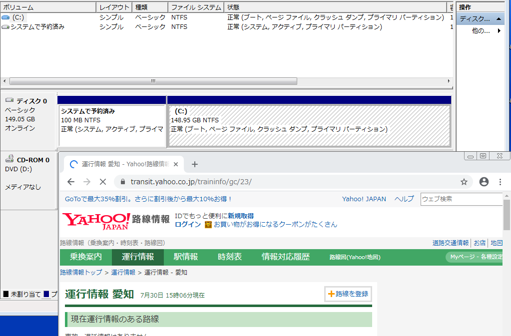This screenshot has height=336, width=511.
Task: Click the right arrow of the volume list scrollbar
Action: pos(449,81)
